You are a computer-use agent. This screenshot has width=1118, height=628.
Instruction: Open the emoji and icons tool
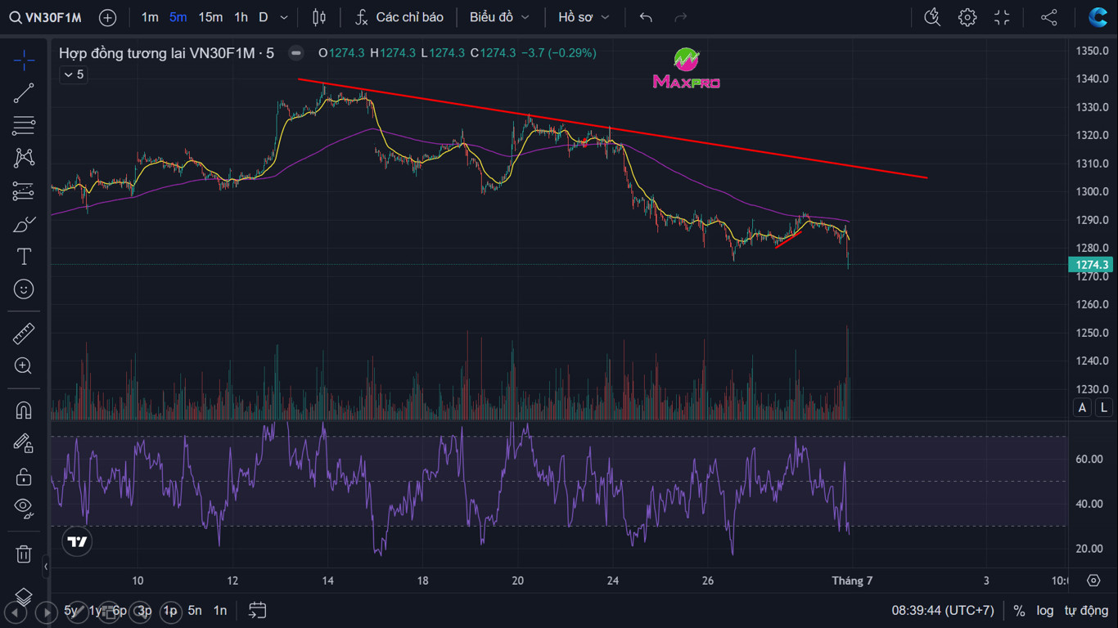pos(24,289)
